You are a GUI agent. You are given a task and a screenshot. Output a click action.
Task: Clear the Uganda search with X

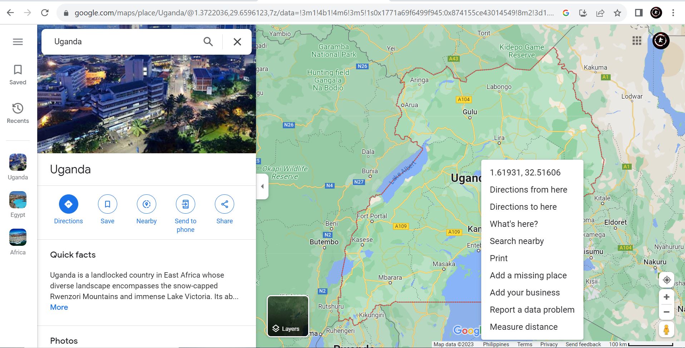[237, 42]
